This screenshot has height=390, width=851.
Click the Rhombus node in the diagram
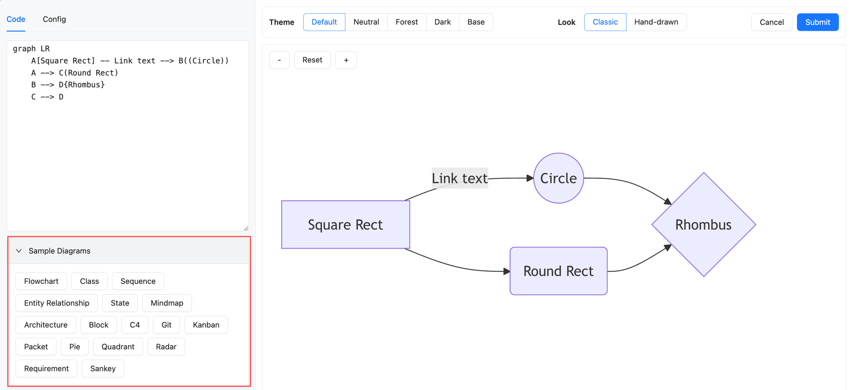coord(703,224)
